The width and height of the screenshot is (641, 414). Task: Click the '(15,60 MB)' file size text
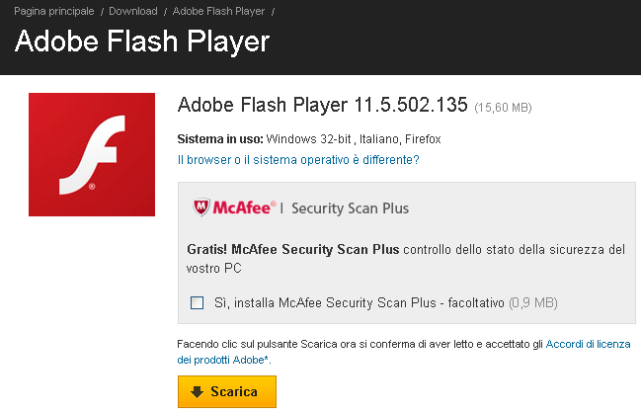tap(503, 108)
